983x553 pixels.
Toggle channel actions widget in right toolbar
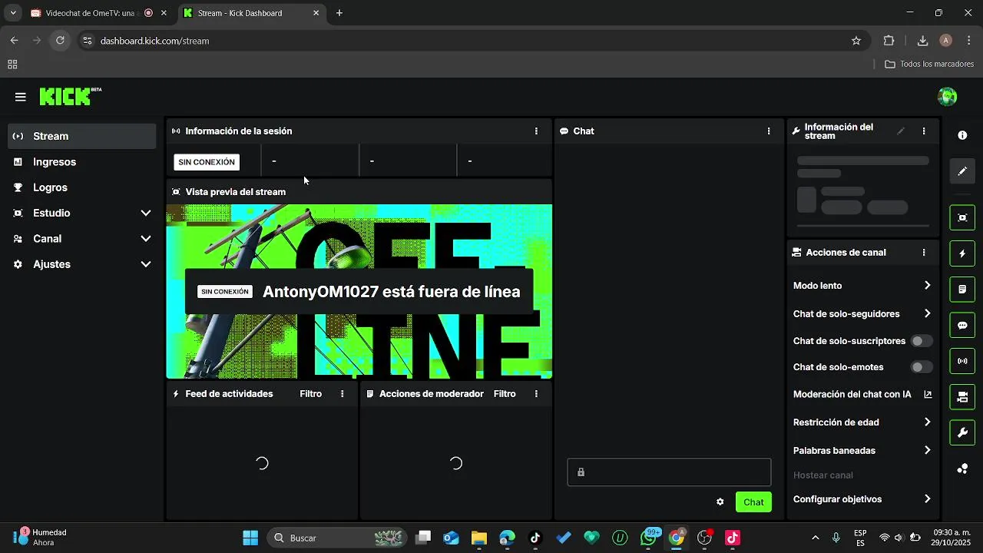point(962,397)
